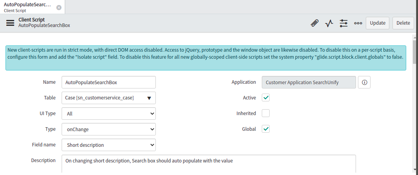Viewport: 418px width, 175px height.
Task: Open the UI Type dropdown
Action: [109, 114]
